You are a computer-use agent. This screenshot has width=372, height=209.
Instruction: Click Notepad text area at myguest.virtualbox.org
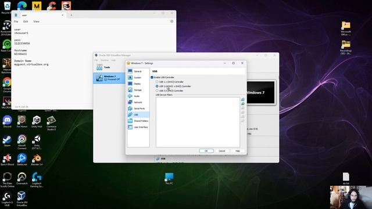point(31,64)
